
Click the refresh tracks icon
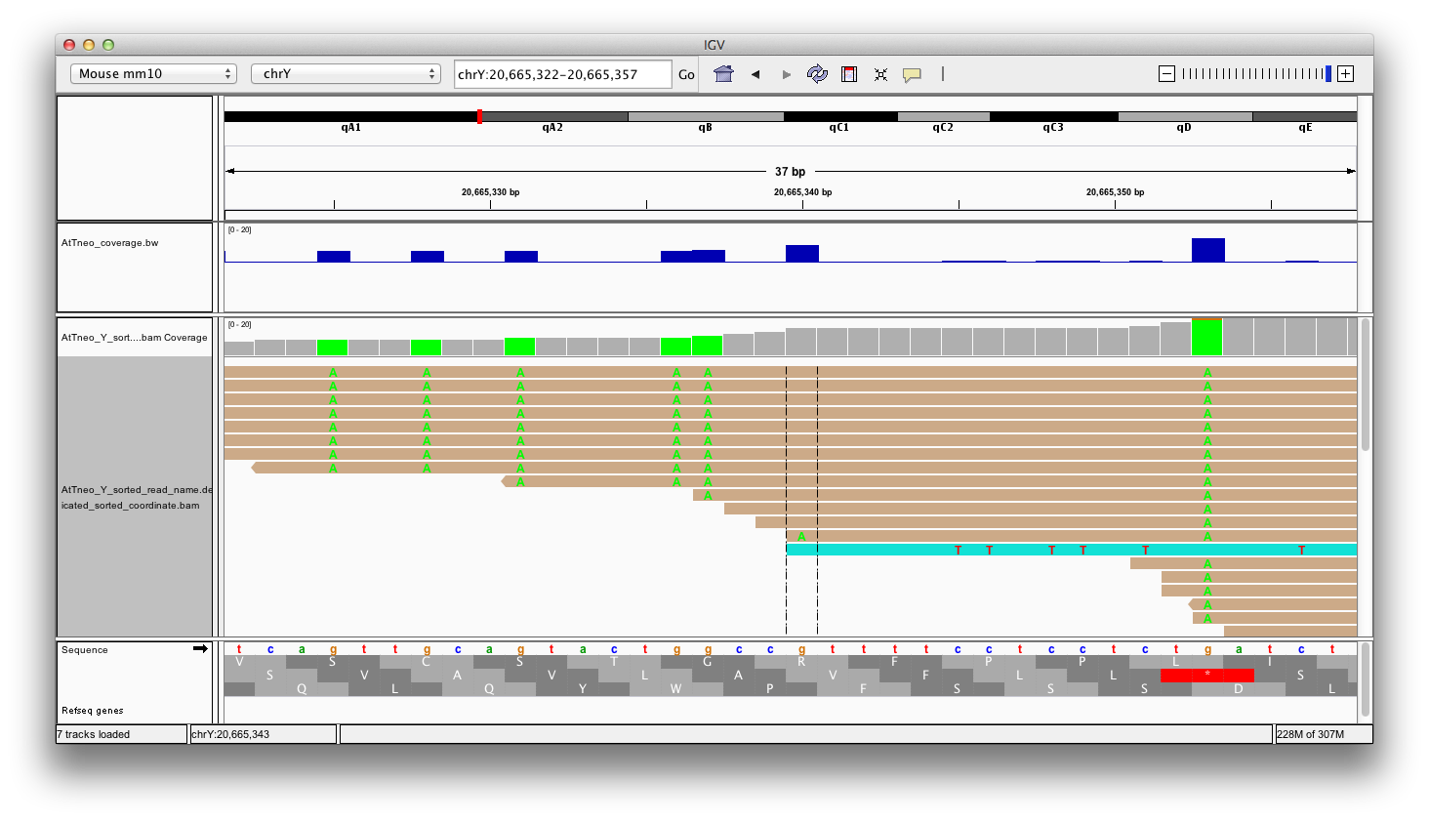817,74
